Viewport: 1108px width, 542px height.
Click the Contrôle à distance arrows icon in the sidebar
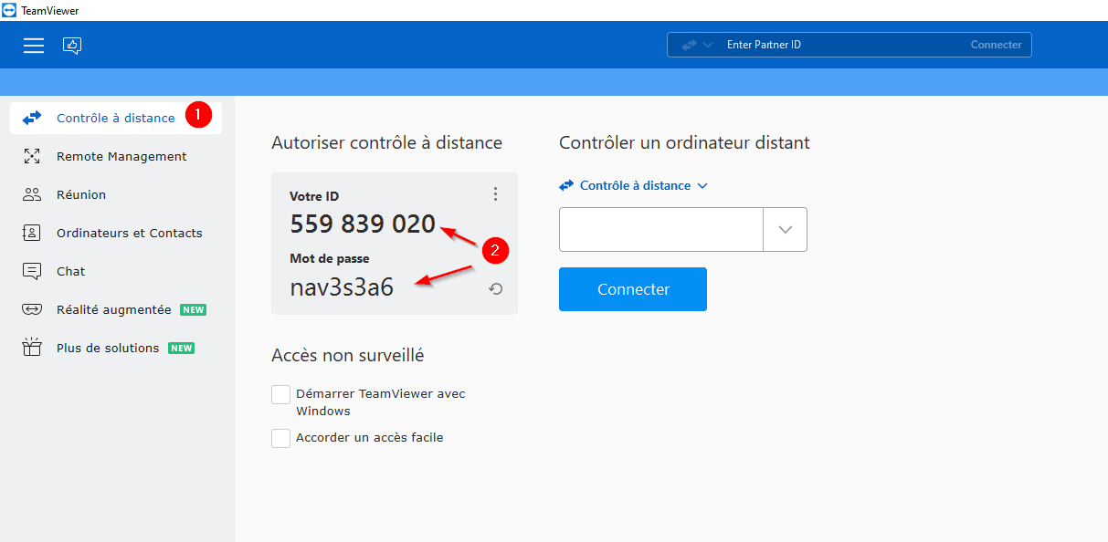tap(32, 118)
